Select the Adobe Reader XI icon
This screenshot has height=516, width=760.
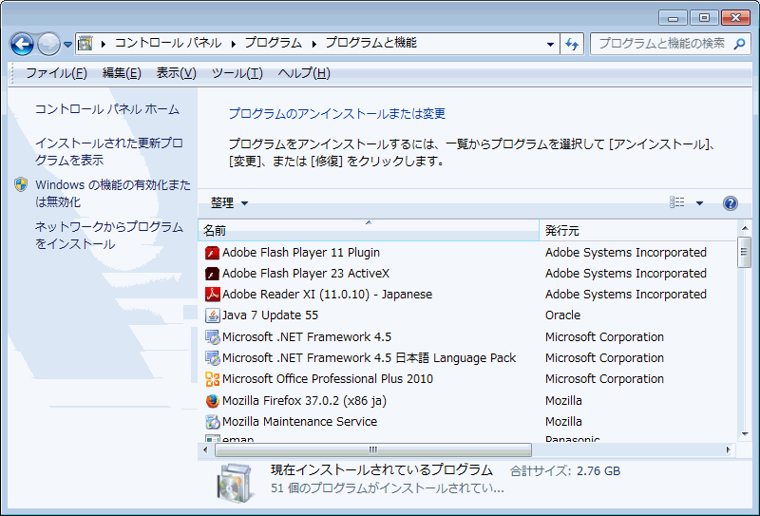pos(212,295)
